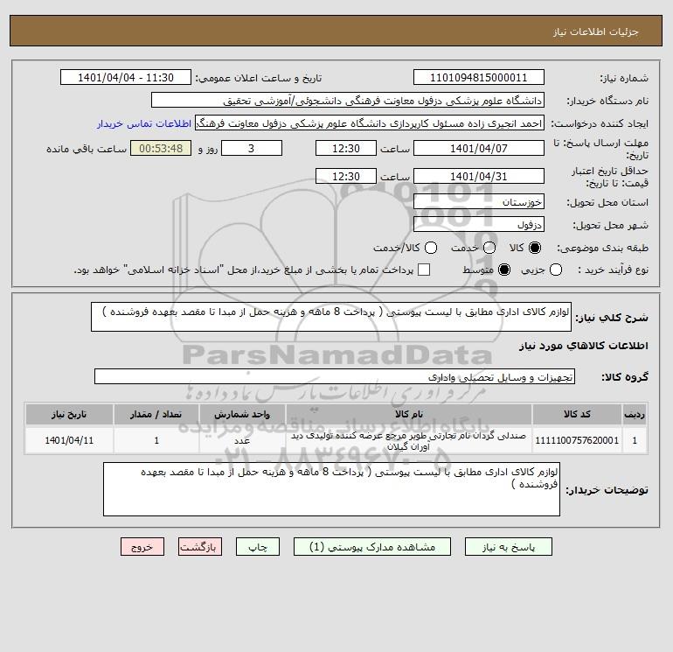Image resolution: width=673 pixels, height=652 pixels.
Task: Click the need date cell 1401/04/11
Action: point(69,440)
